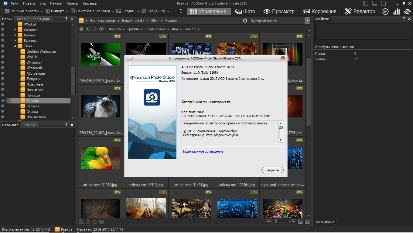Viewport: 413px width, 233px height.
Task: Click the compare images icon in bottom toolbar
Action: point(101,222)
